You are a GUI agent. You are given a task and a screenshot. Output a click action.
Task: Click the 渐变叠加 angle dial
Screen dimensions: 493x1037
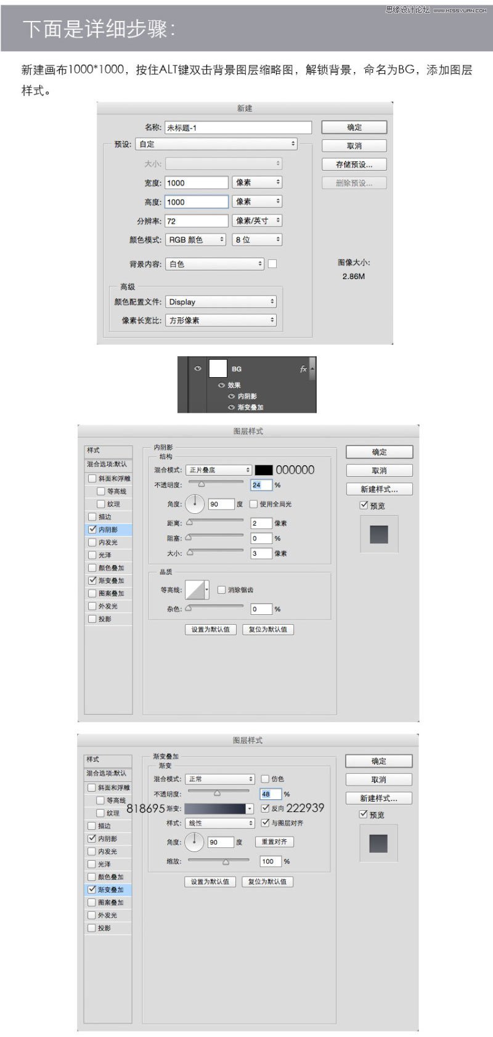(x=194, y=841)
